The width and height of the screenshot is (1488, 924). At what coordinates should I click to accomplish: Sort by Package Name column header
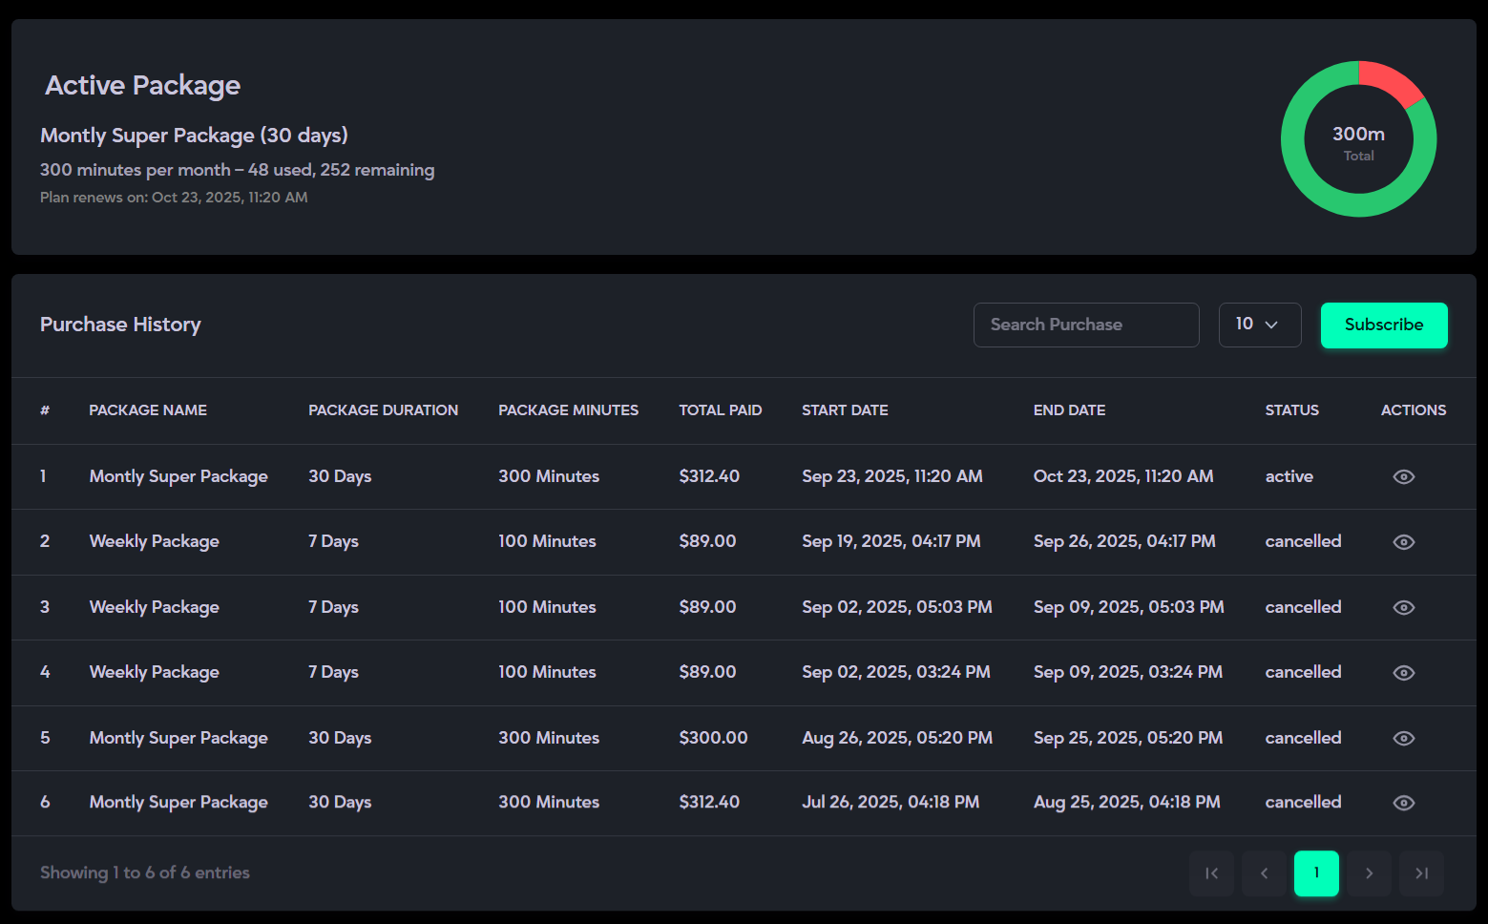(148, 410)
